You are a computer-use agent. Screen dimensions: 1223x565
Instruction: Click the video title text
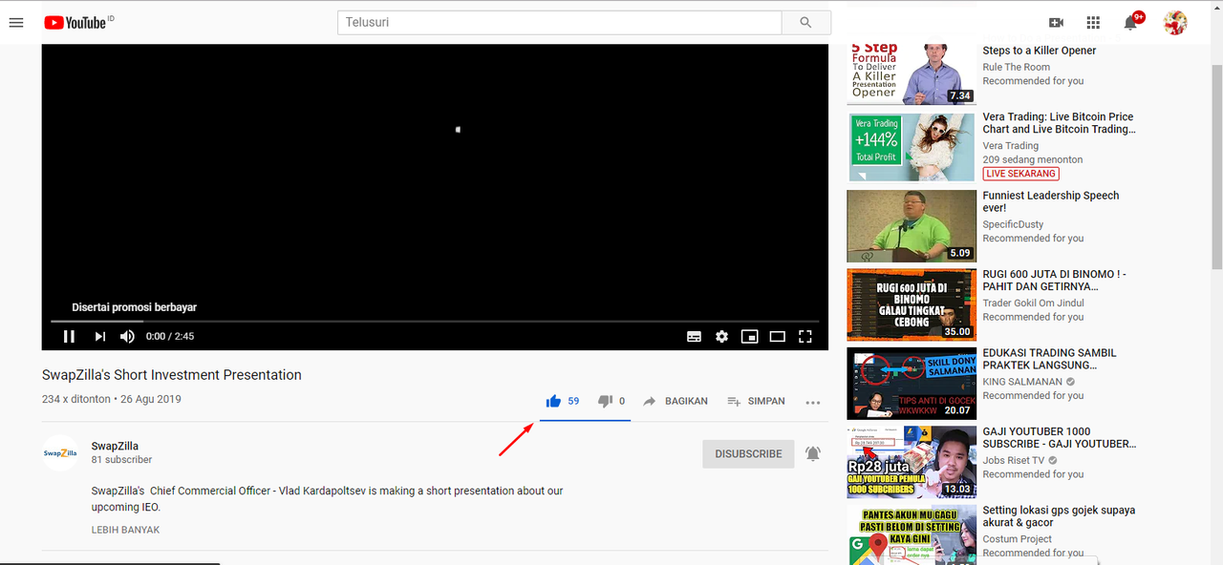click(x=172, y=375)
